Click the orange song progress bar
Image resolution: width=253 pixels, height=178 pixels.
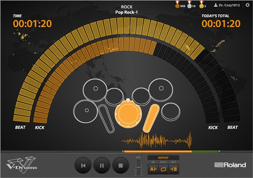pos(157,151)
